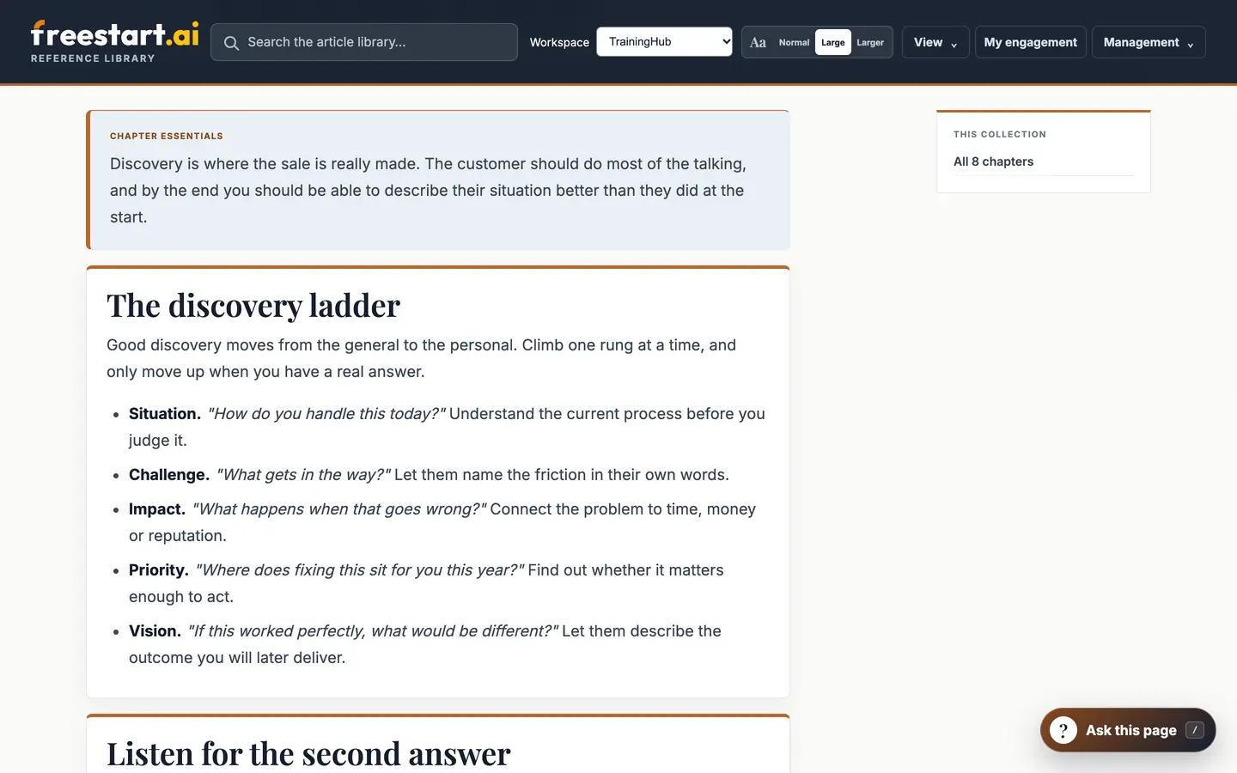Screen dimensions: 1237x773
Task: Open My engagement
Action: (x=1030, y=42)
